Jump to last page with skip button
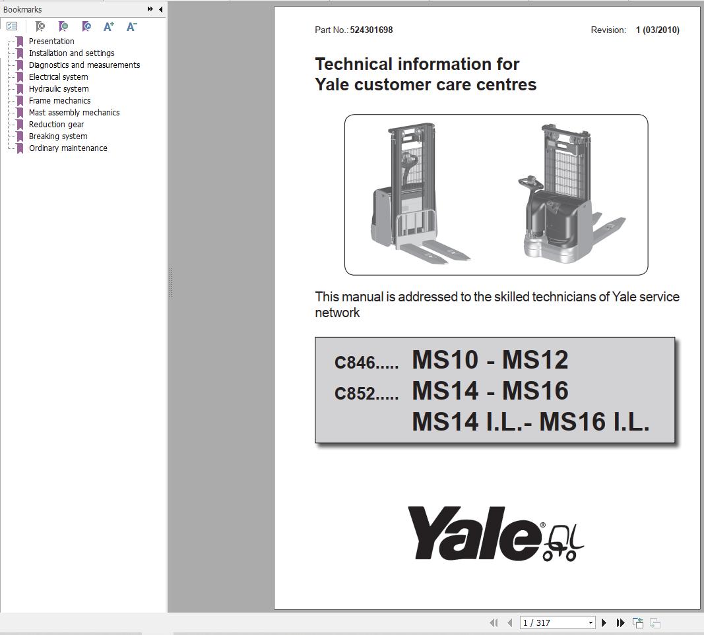Viewport: 704px width, 635px height. tap(620, 622)
